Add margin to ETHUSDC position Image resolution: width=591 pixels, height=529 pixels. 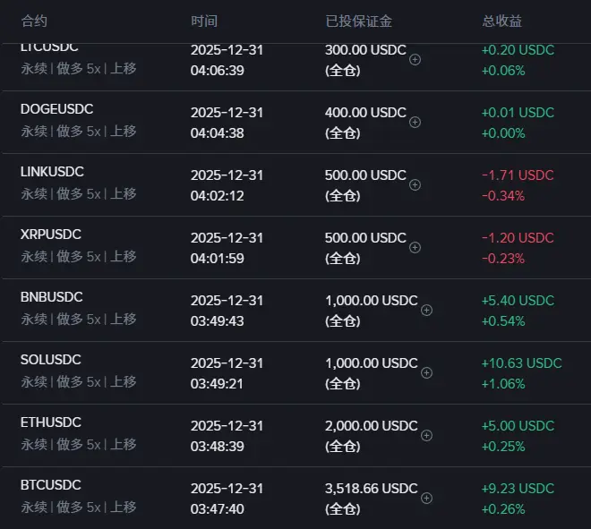pos(427,436)
